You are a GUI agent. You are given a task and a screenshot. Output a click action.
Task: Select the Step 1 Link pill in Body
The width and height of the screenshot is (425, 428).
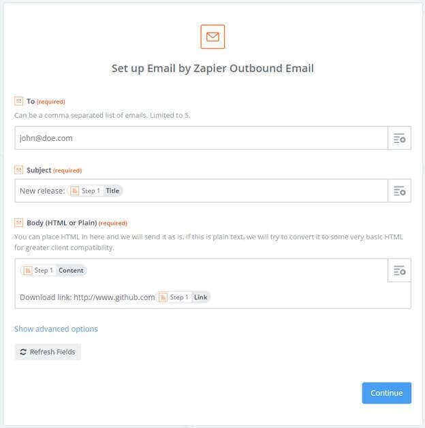tap(183, 297)
